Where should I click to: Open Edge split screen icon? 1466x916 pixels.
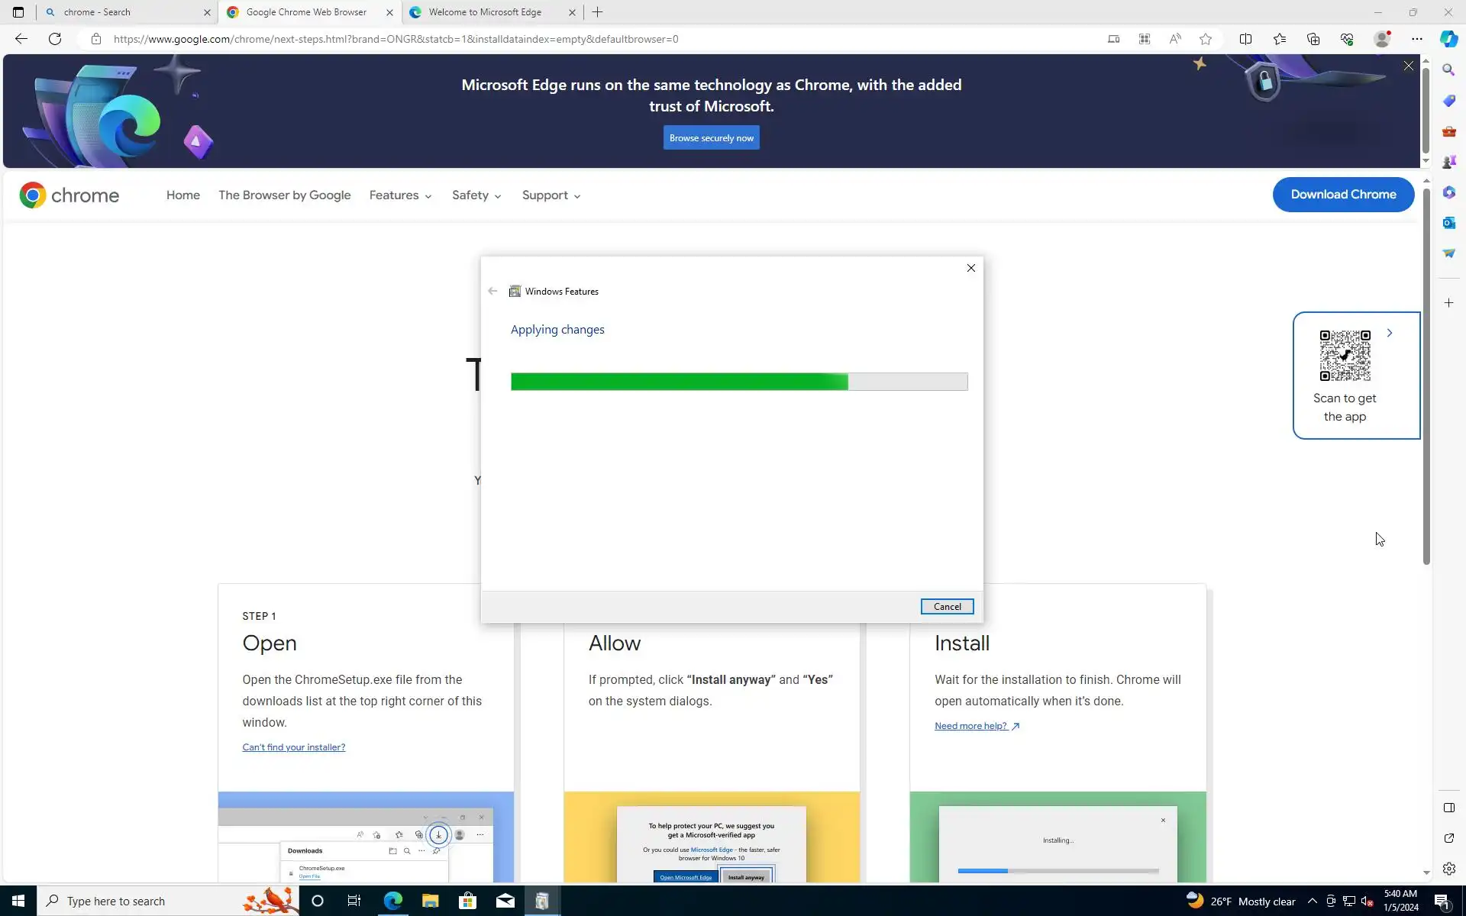coord(1245,39)
